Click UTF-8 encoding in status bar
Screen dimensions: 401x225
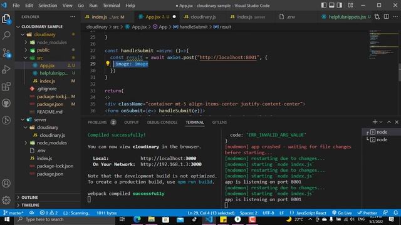click(268, 212)
